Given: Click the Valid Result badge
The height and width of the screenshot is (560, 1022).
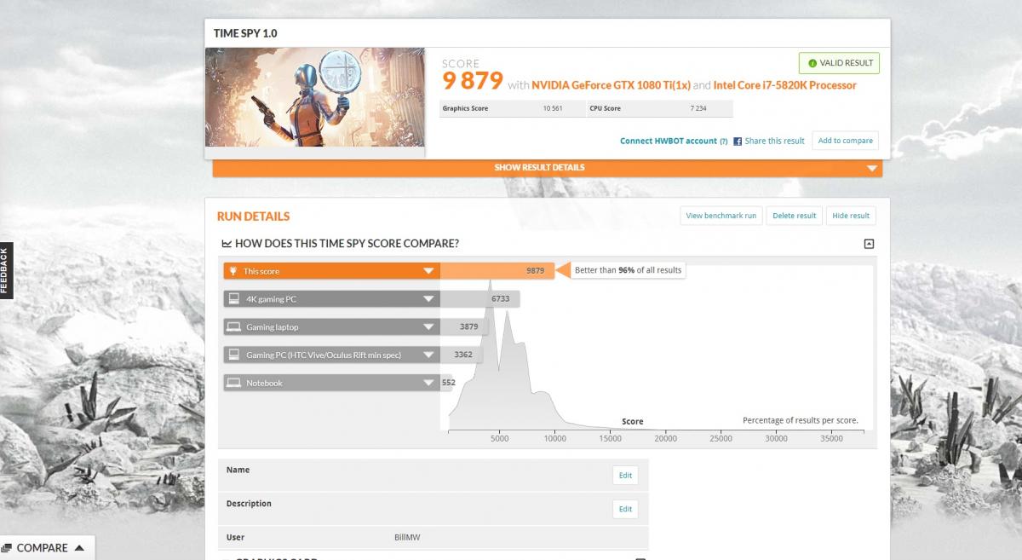Looking at the screenshot, I should pos(839,63).
